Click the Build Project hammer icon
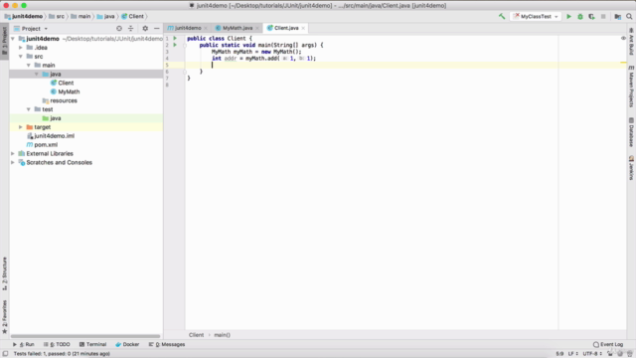 502,16
